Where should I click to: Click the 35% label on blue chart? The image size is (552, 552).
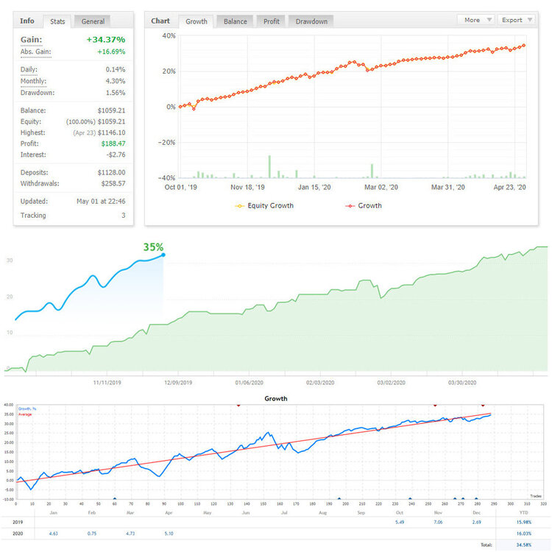pos(153,247)
